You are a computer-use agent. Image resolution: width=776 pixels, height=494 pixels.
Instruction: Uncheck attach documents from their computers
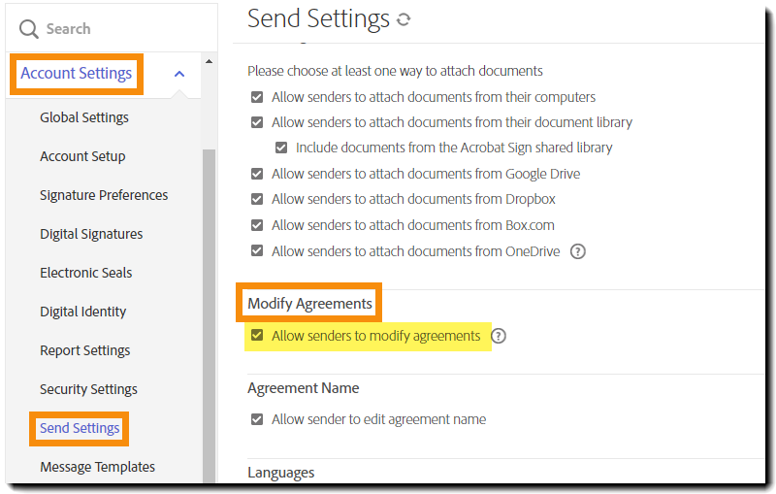[257, 97]
